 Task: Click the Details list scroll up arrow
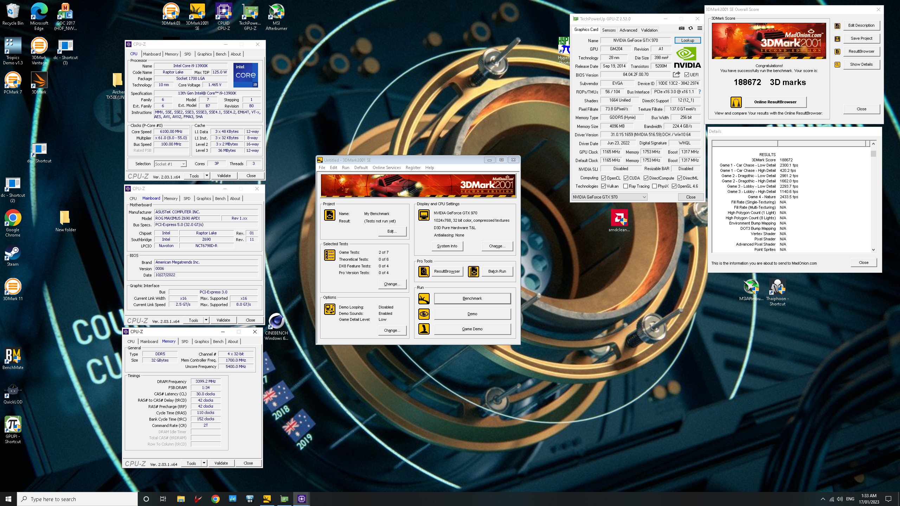click(874, 144)
